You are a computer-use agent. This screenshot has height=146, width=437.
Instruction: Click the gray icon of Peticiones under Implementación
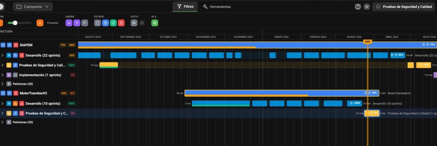tap(9, 84)
